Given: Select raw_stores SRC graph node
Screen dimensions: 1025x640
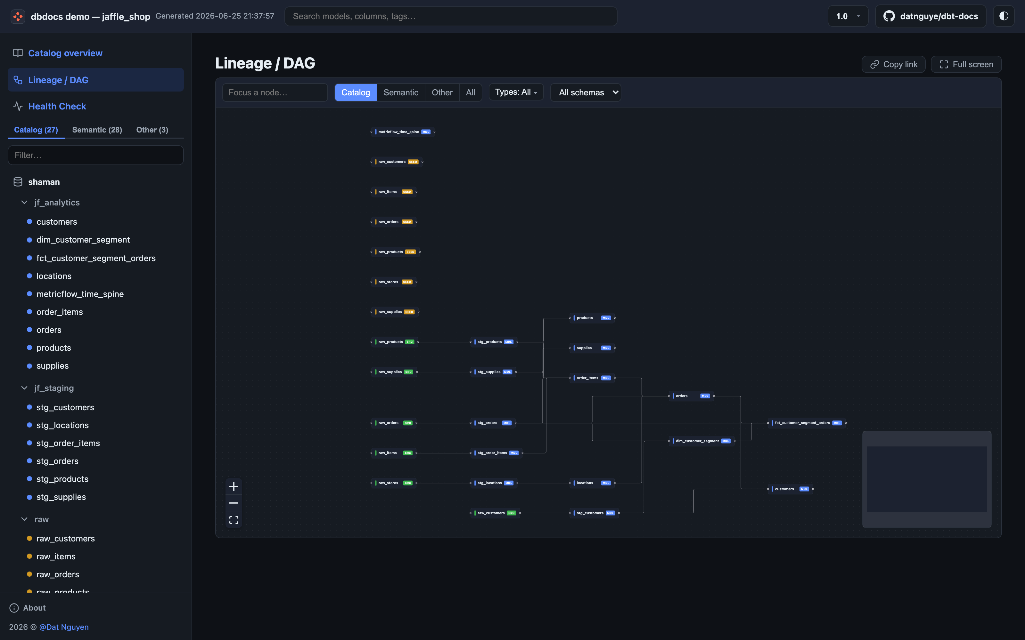Looking at the screenshot, I should pos(394,483).
